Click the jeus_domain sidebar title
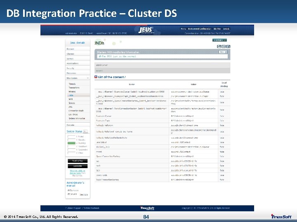 pyautogui.click(x=78, y=43)
